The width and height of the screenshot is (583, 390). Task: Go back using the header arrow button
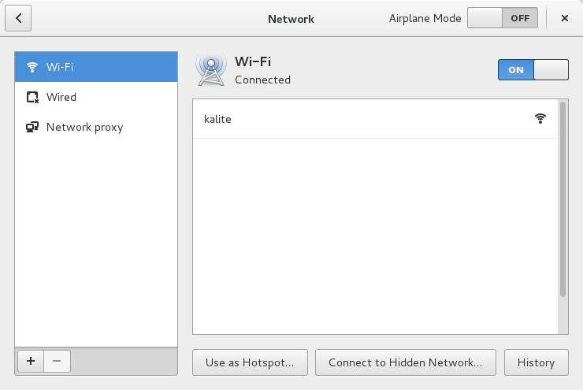18,18
